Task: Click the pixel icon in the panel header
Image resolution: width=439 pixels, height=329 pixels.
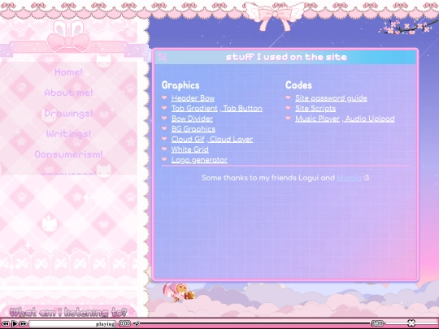Action: pyautogui.click(x=163, y=57)
